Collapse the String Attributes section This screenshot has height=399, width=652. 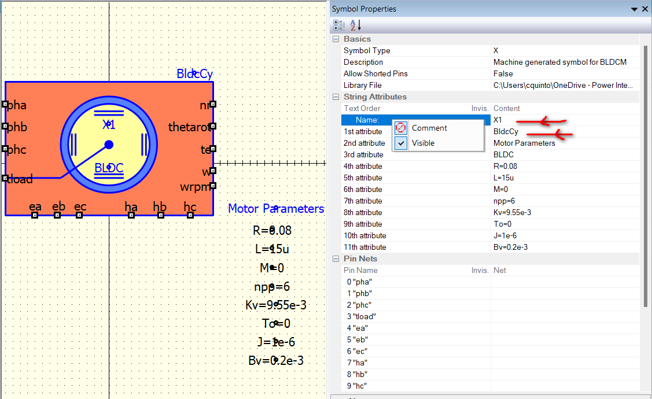(x=336, y=97)
